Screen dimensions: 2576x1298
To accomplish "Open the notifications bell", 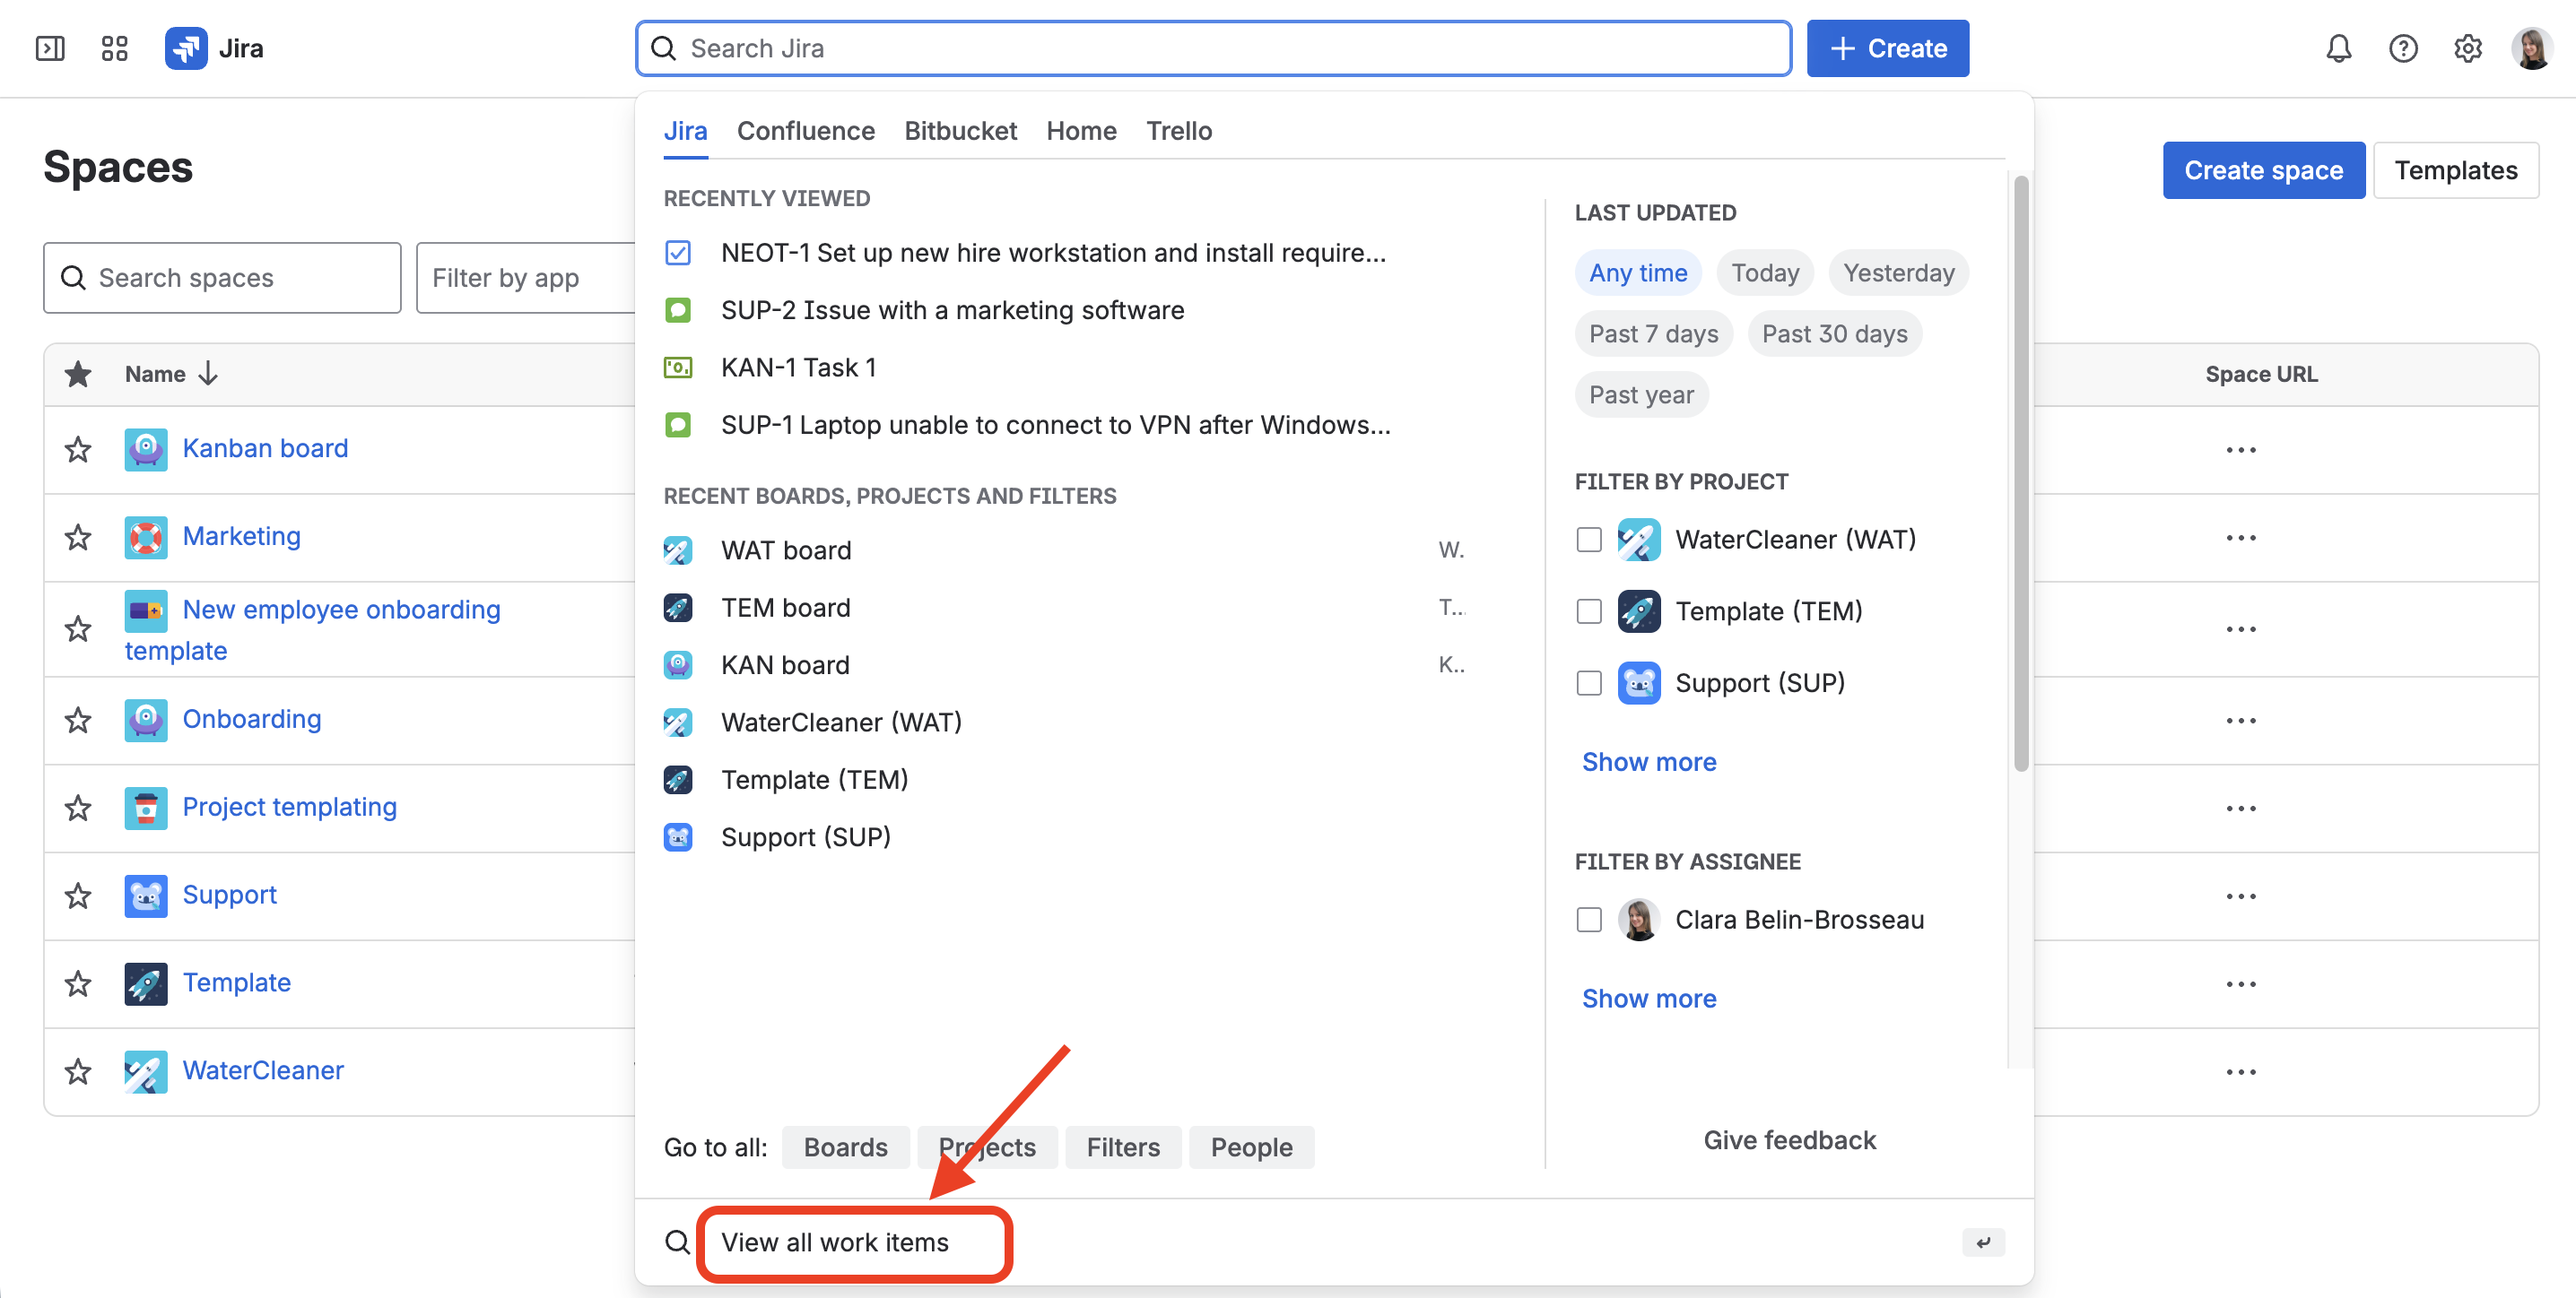I will 2338,48.
